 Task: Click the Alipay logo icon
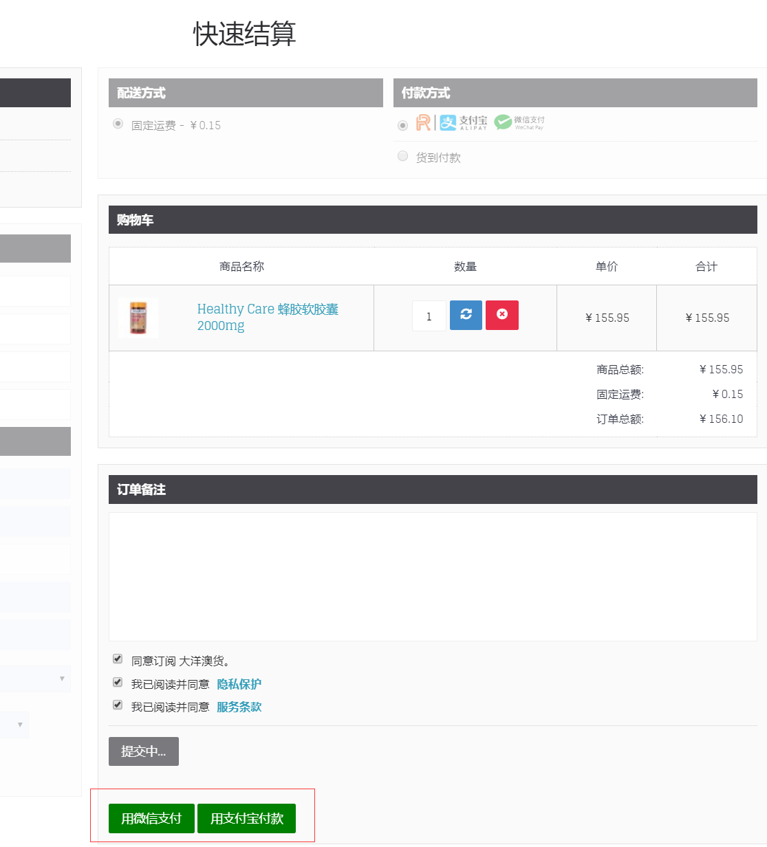(464, 123)
